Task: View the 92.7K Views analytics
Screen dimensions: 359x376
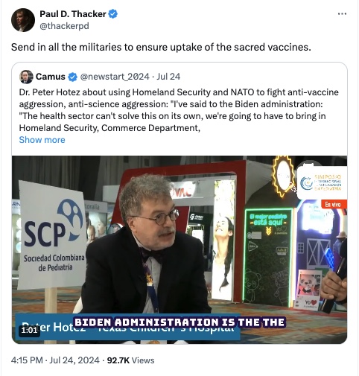Action: coord(130,360)
